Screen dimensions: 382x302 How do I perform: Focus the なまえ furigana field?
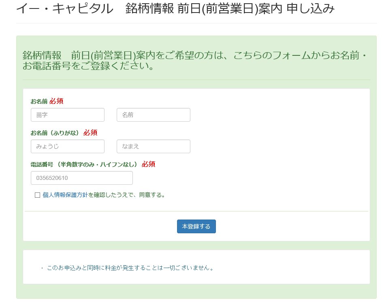coord(154,146)
